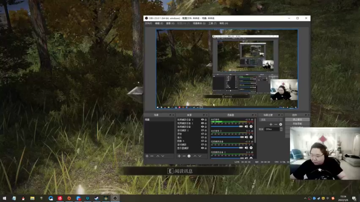Adjust first mixer channel volume slider
The width and height of the screenshot is (360, 202).
coord(227,127)
